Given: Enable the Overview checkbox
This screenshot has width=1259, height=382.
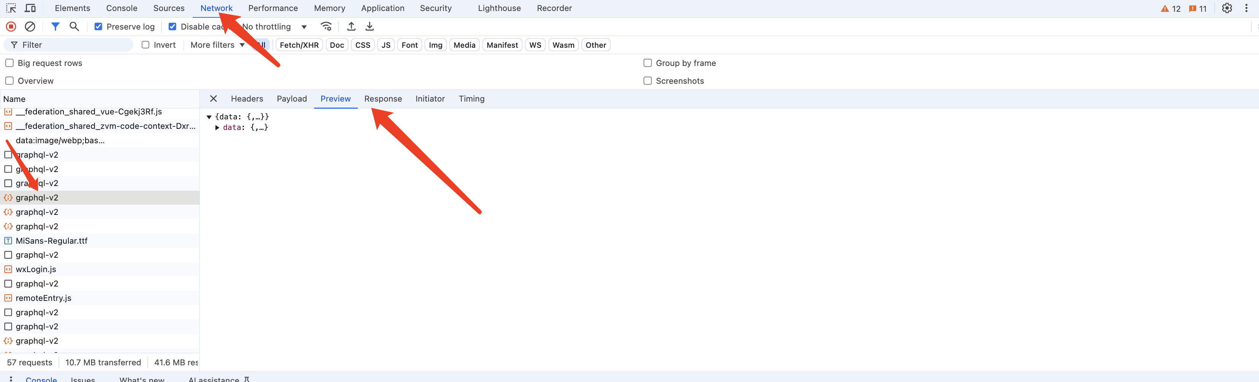Looking at the screenshot, I should pyautogui.click(x=9, y=81).
